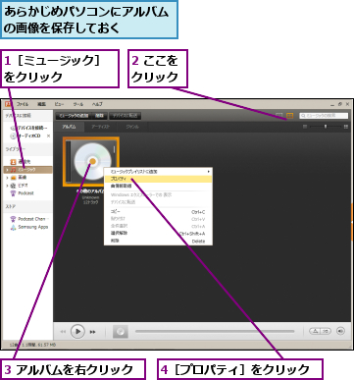Screen dimensions: 354x380
Task: Expand the 画像 tree arrow
Action: (x=7, y=178)
